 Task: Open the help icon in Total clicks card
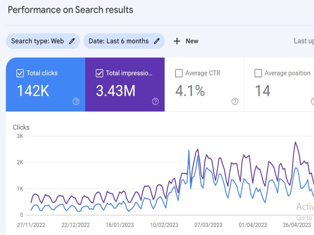pyautogui.click(x=76, y=102)
